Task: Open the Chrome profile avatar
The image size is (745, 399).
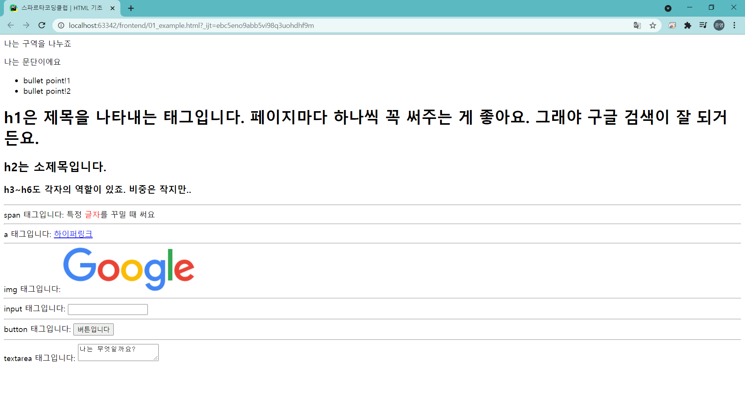Action: 719,25
